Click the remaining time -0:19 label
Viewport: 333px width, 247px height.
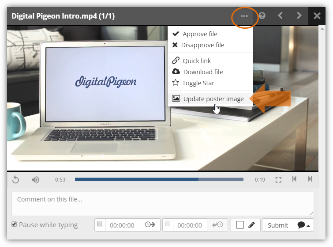259,180
